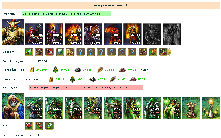Click the dice and fist effect icon
Viewport: 221px width, 138px height.
pyautogui.click(x=50, y=52)
